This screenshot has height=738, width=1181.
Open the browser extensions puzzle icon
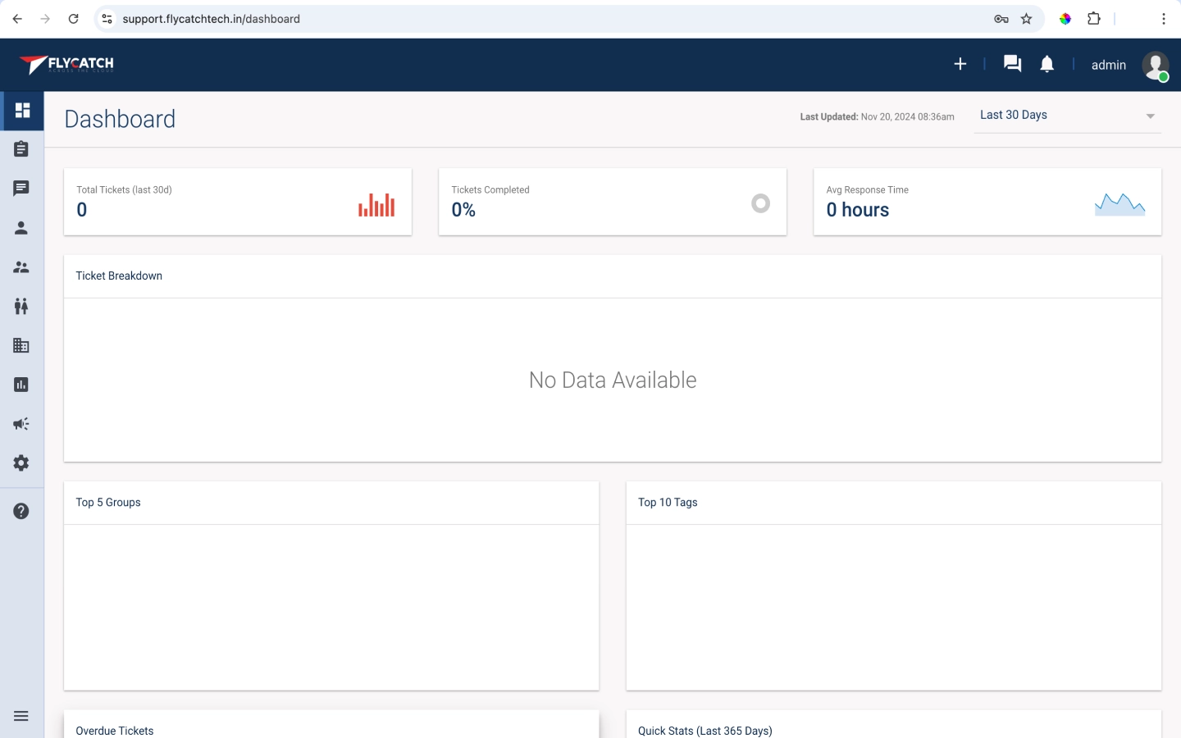[x=1094, y=19]
